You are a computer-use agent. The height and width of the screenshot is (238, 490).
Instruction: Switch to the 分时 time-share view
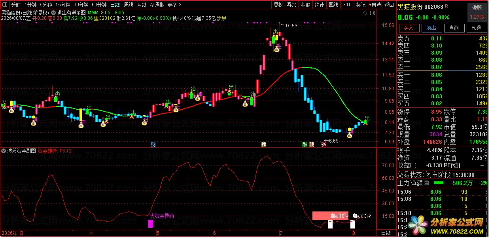pyautogui.click(x=16, y=5)
